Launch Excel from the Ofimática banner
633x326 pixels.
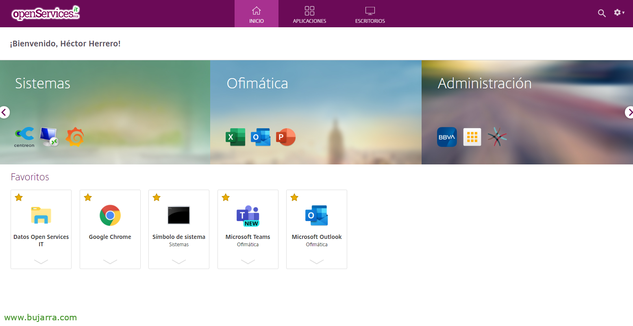(x=235, y=137)
